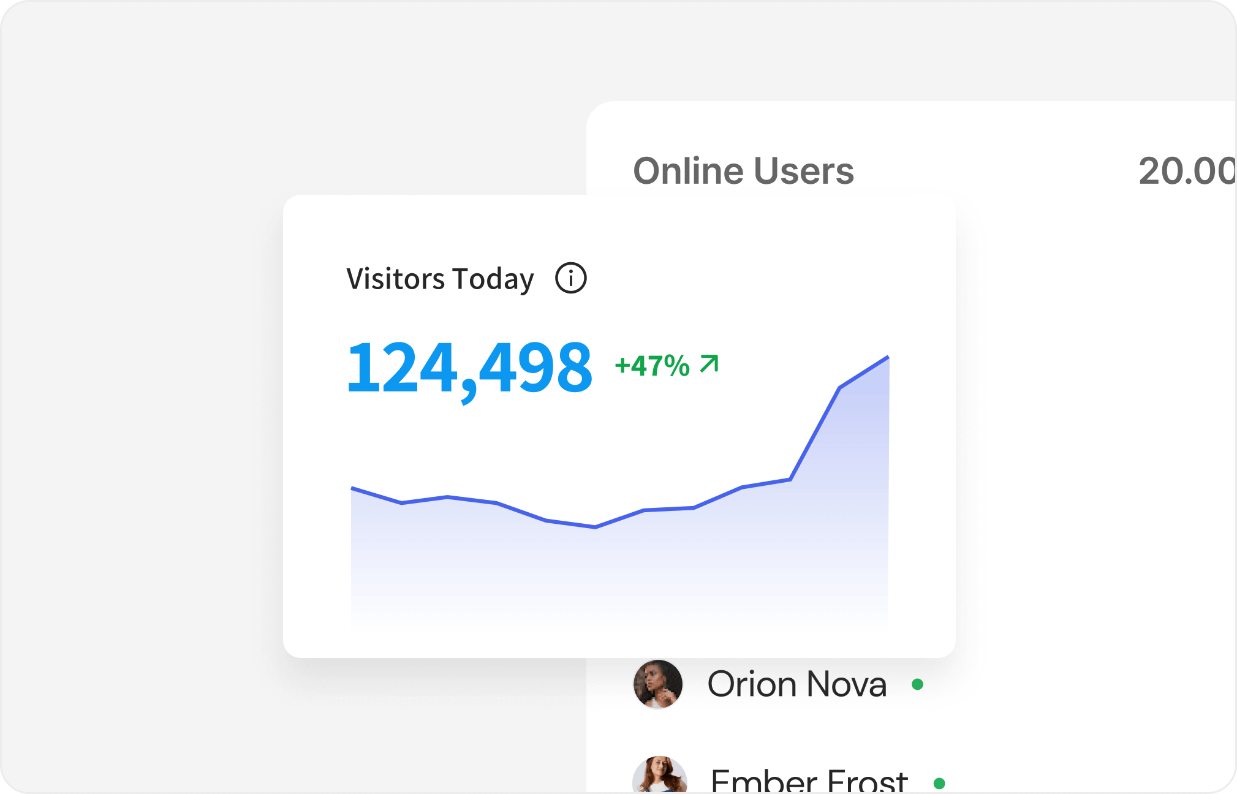Click the green online dot beside Ember Frost
This screenshot has width=1237, height=794.
click(x=939, y=783)
